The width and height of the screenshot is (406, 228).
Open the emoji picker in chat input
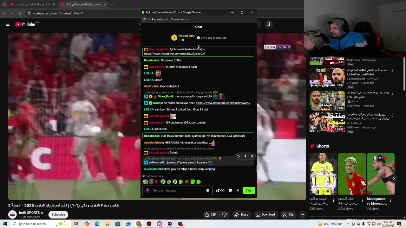[x=208, y=190]
